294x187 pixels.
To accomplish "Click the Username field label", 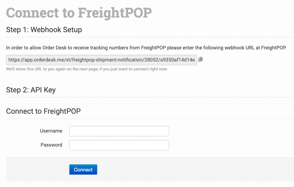I will coord(51,131).
